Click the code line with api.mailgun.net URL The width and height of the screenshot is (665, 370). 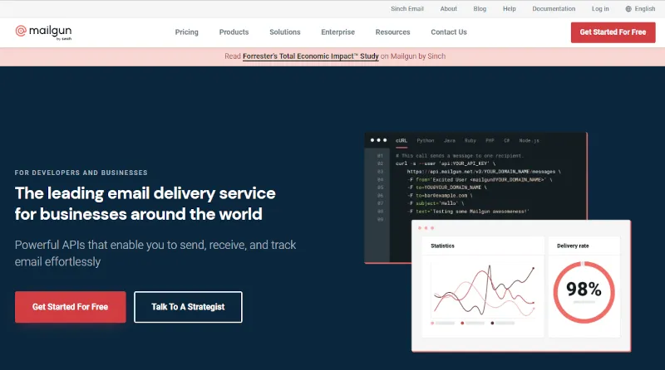pos(484,172)
